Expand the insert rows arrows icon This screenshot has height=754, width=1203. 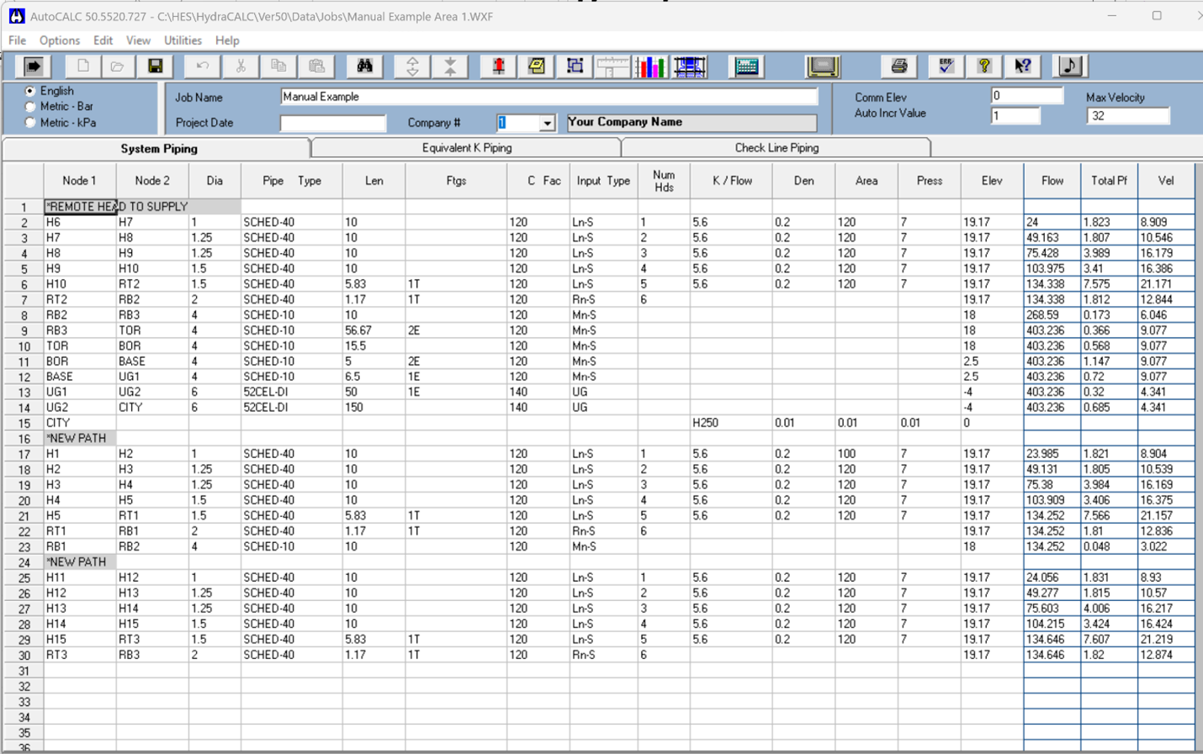click(x=412, y=66)
